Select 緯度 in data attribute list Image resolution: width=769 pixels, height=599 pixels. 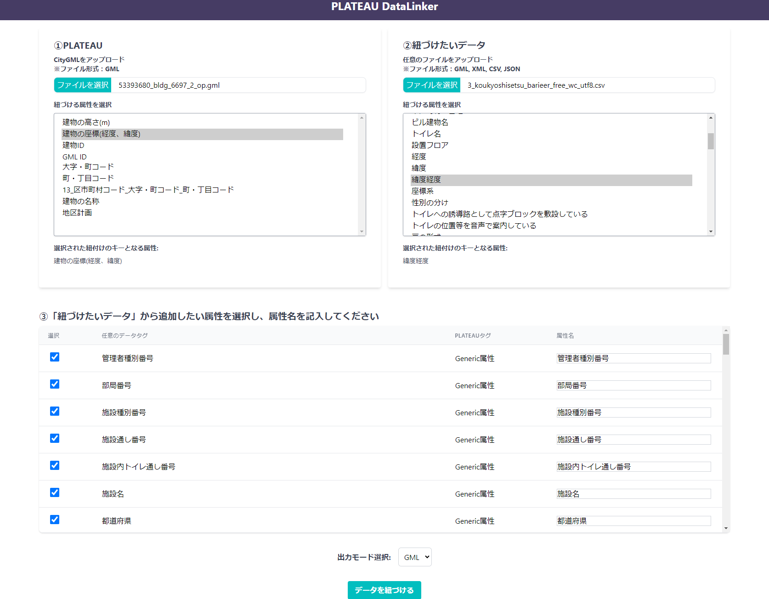551,168
